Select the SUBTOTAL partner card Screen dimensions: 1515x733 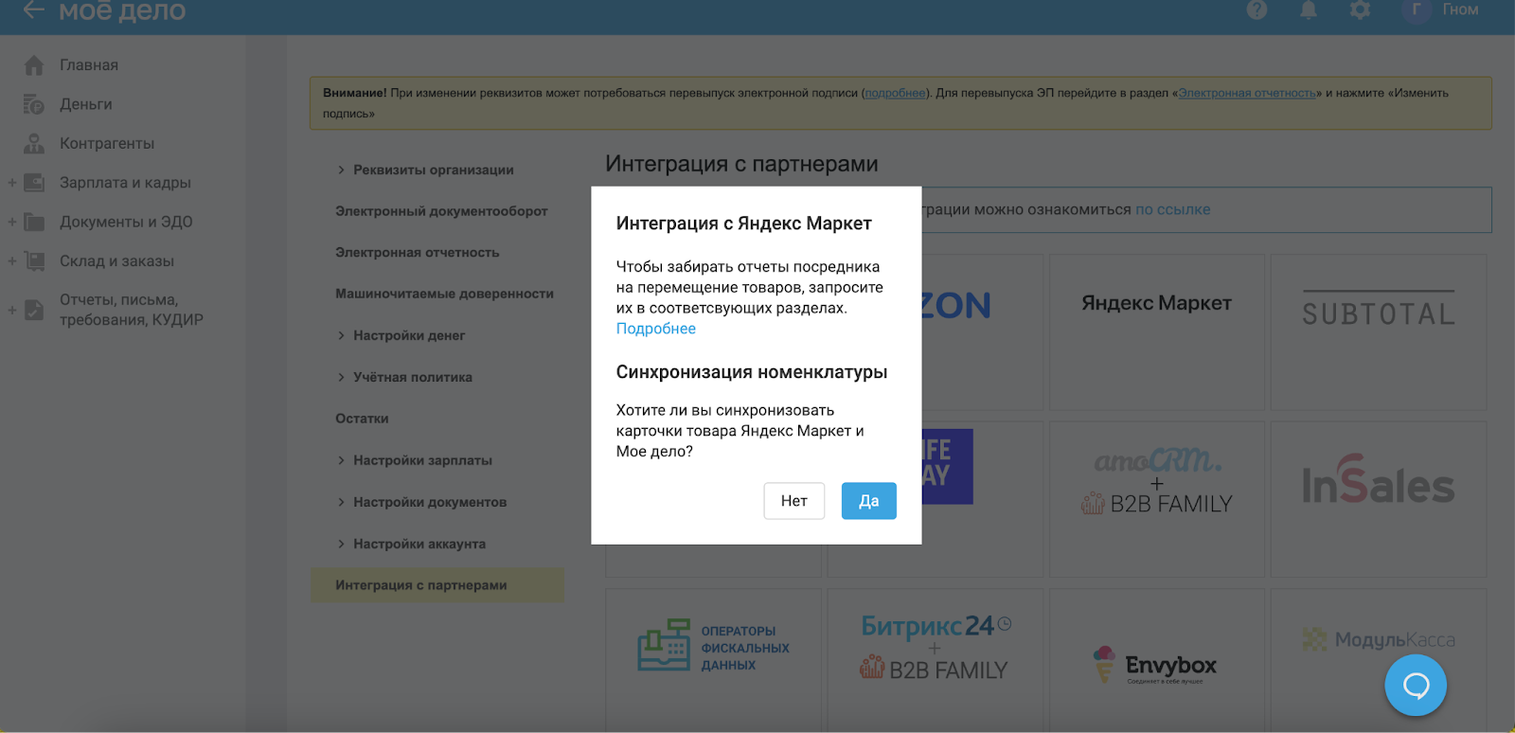(x=1379, y=331)
